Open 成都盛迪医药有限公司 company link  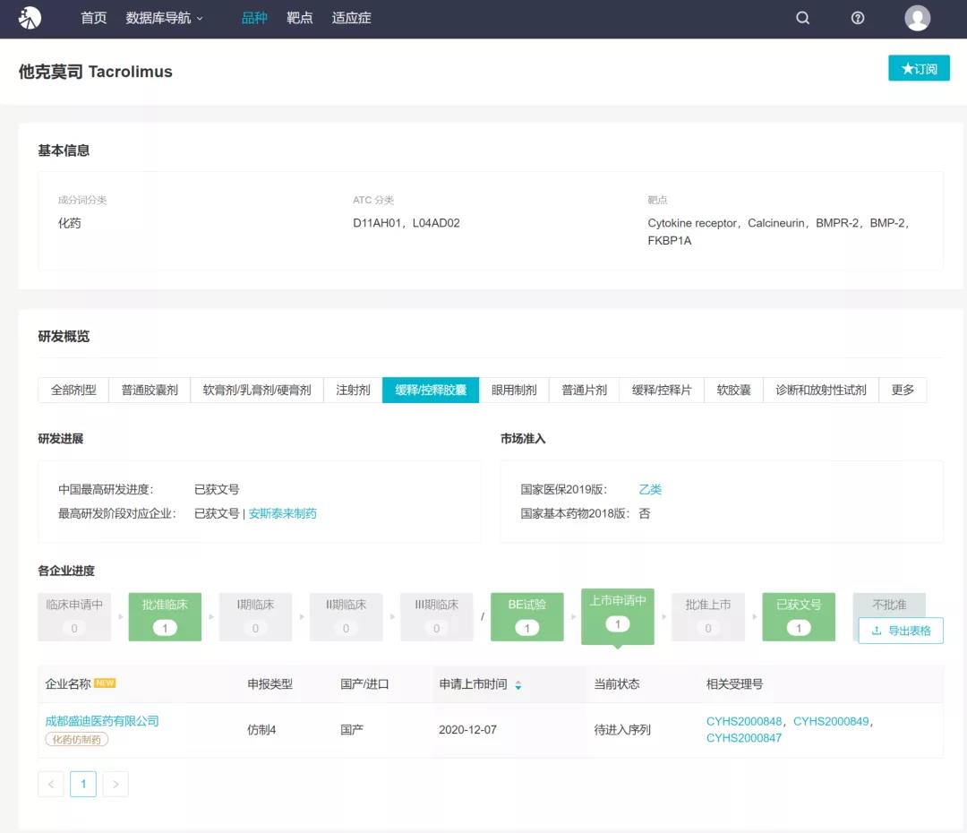(102, 721)
